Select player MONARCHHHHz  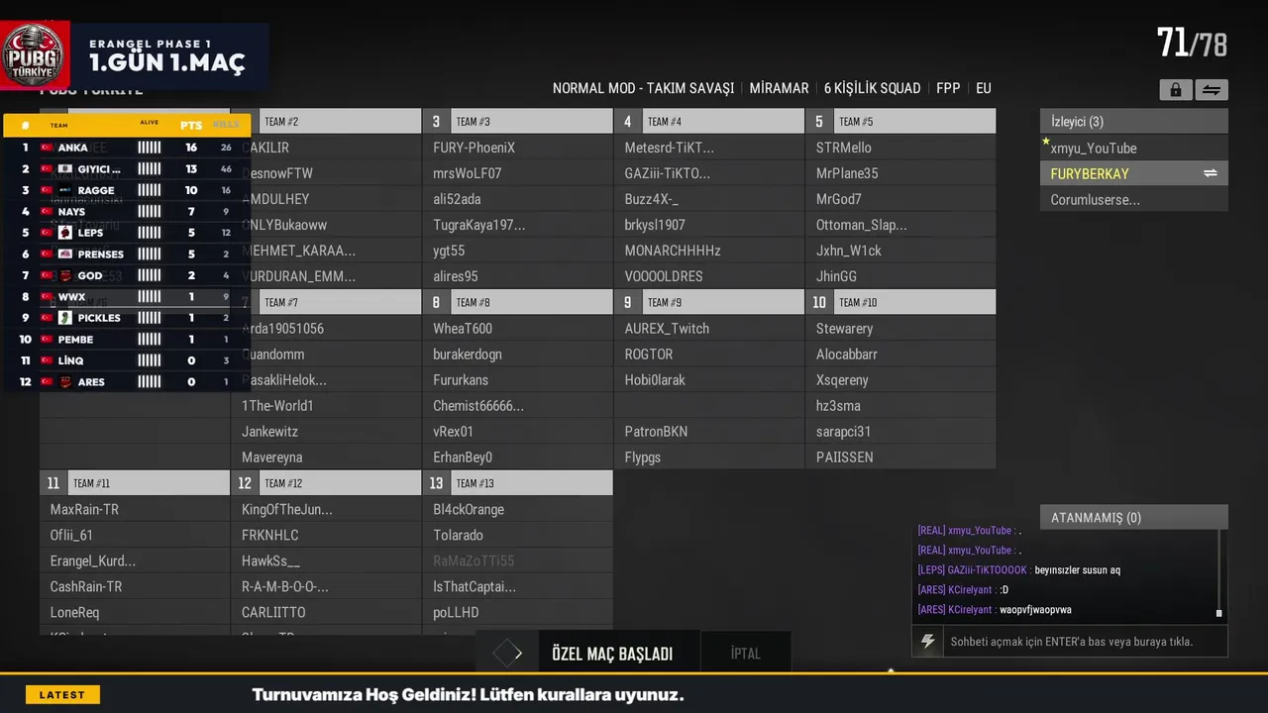tap(709, 251)
